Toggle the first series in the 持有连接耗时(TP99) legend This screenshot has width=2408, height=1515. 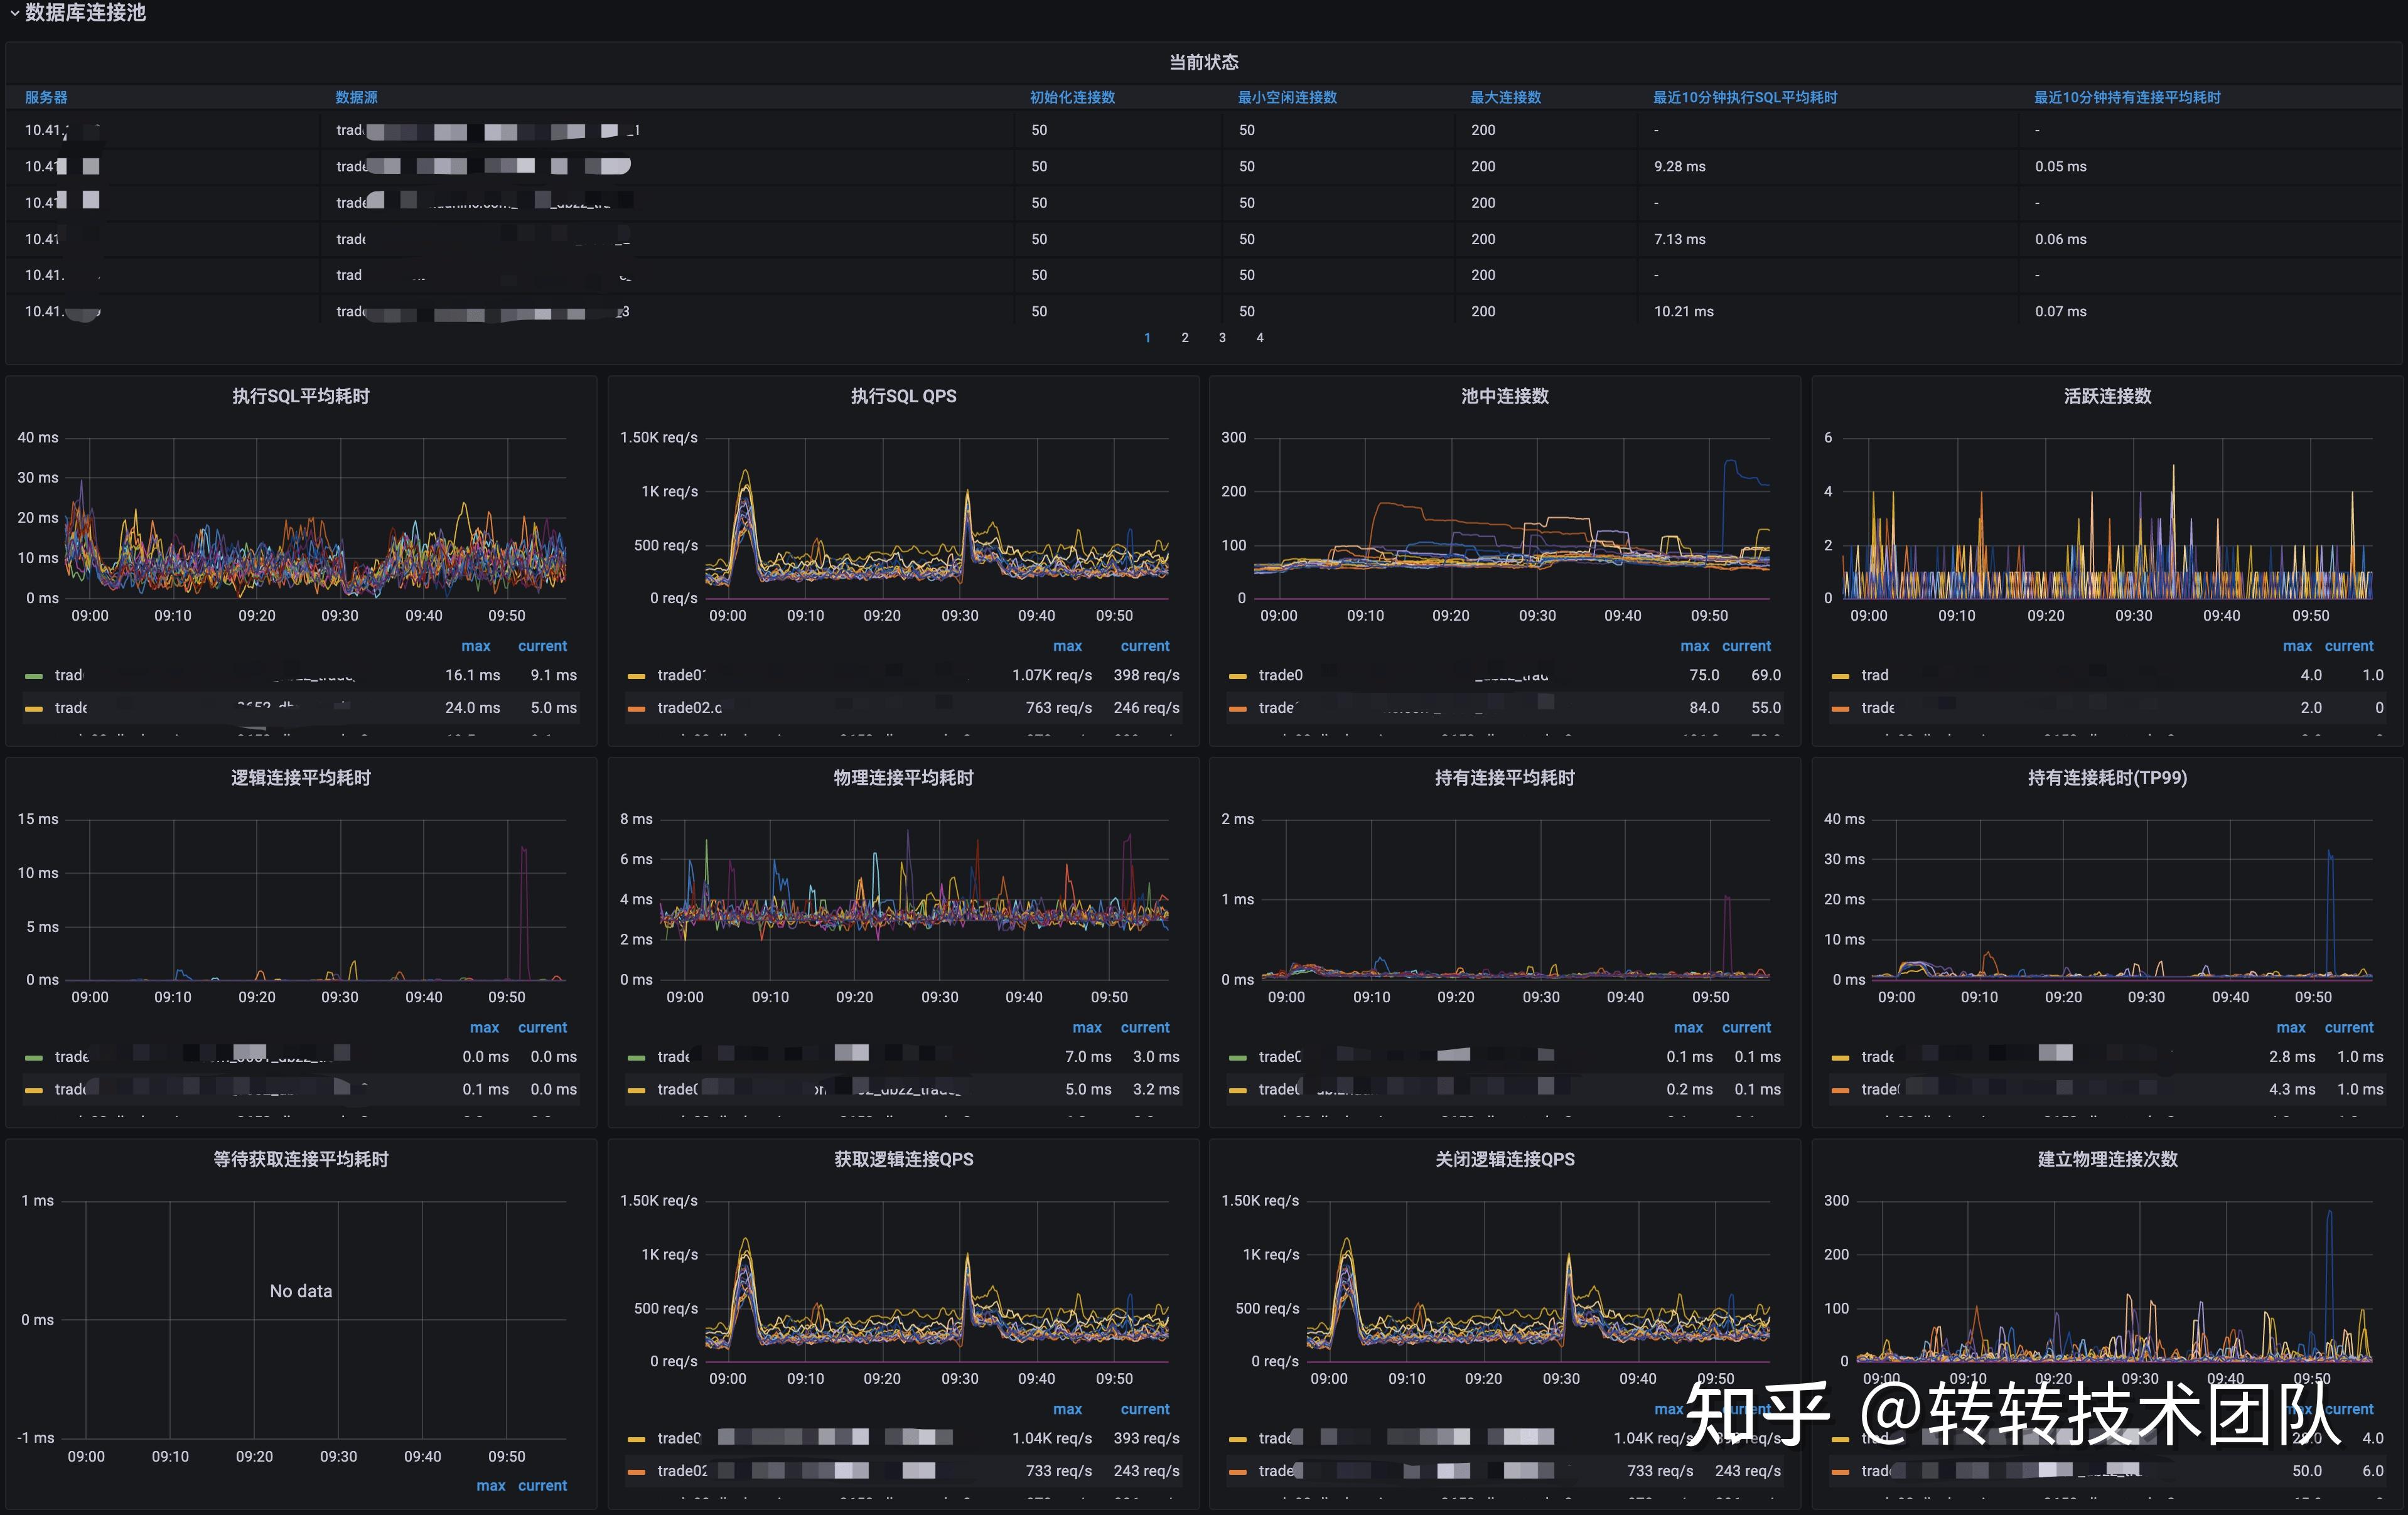[1877, 1057]
